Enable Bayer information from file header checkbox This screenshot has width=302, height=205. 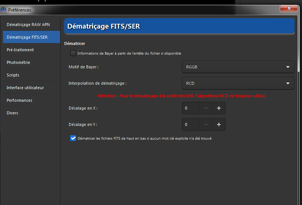(x=73, y=53)
